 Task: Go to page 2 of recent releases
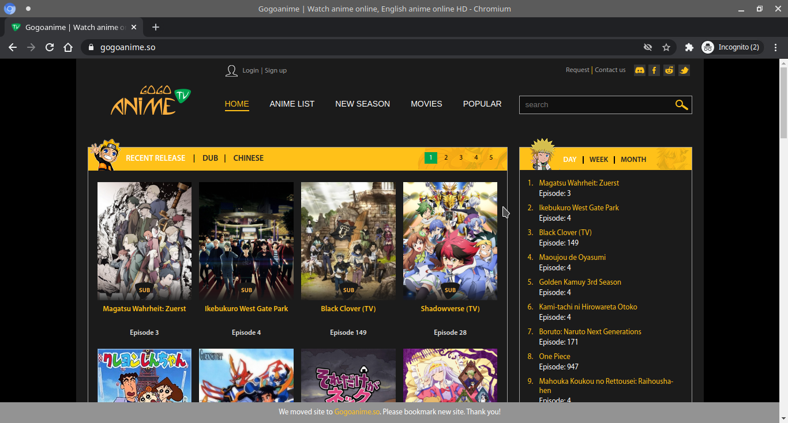pyautogui.click(x=446, y=157)
